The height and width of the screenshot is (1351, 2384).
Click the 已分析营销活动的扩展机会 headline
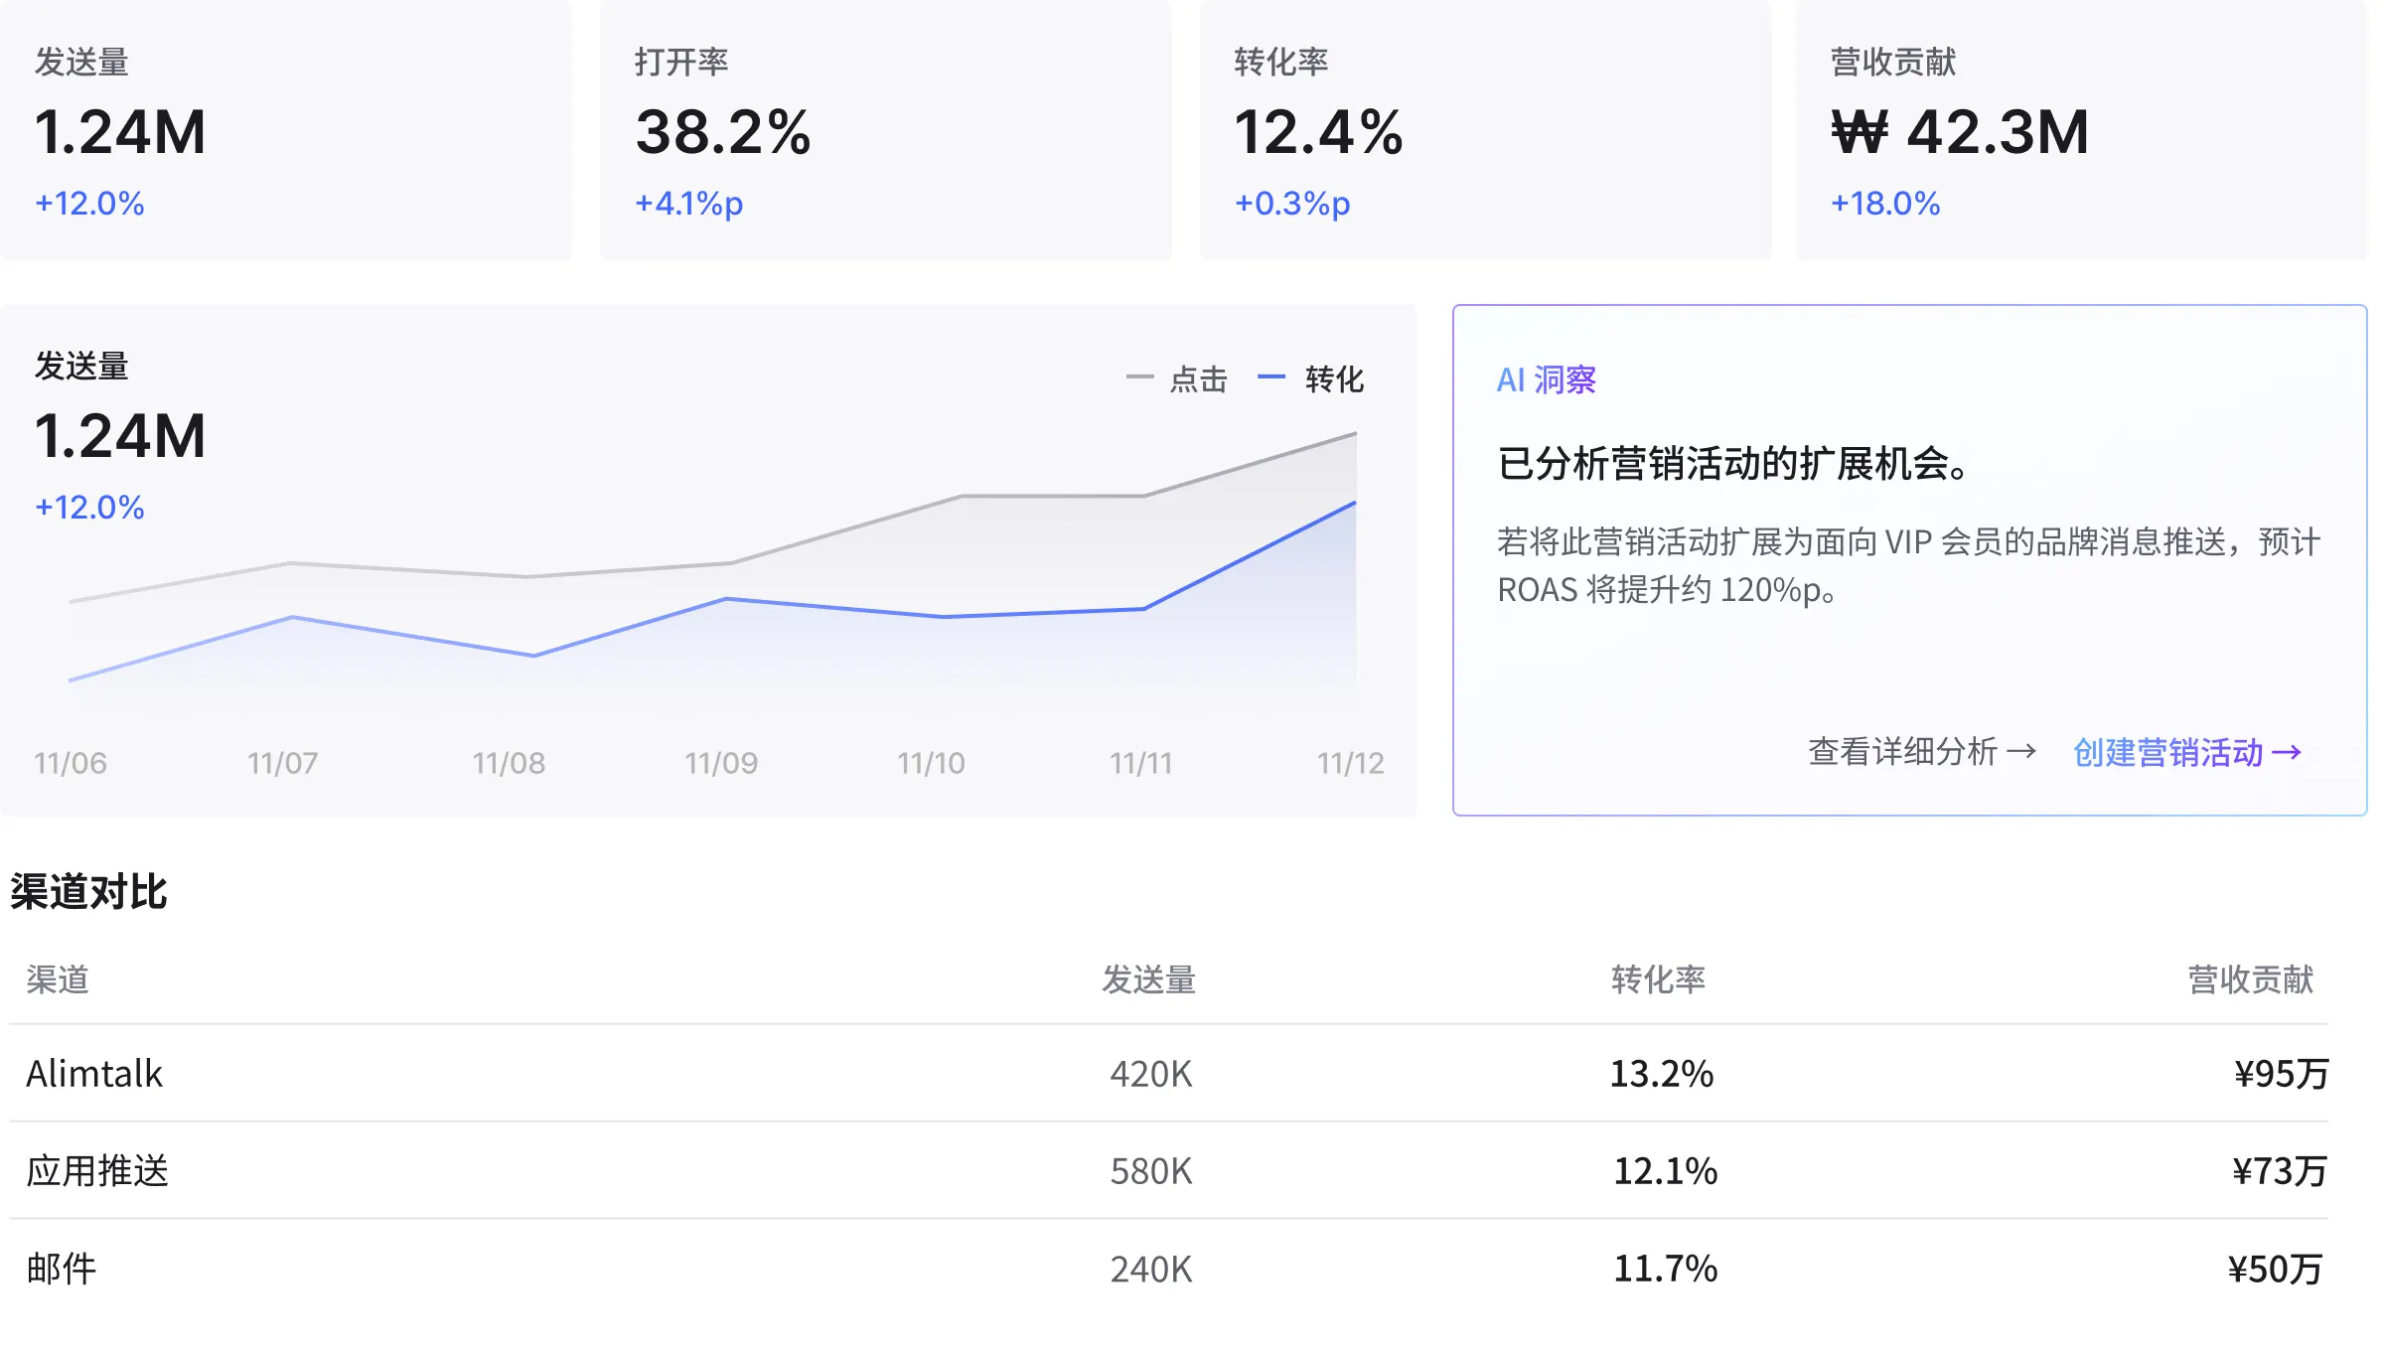(x=1732, y=464)
